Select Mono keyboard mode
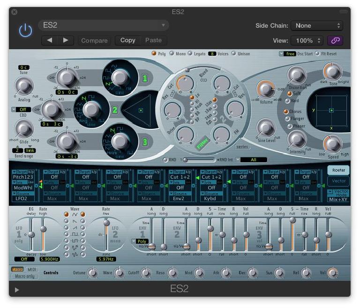 (172, 53)
